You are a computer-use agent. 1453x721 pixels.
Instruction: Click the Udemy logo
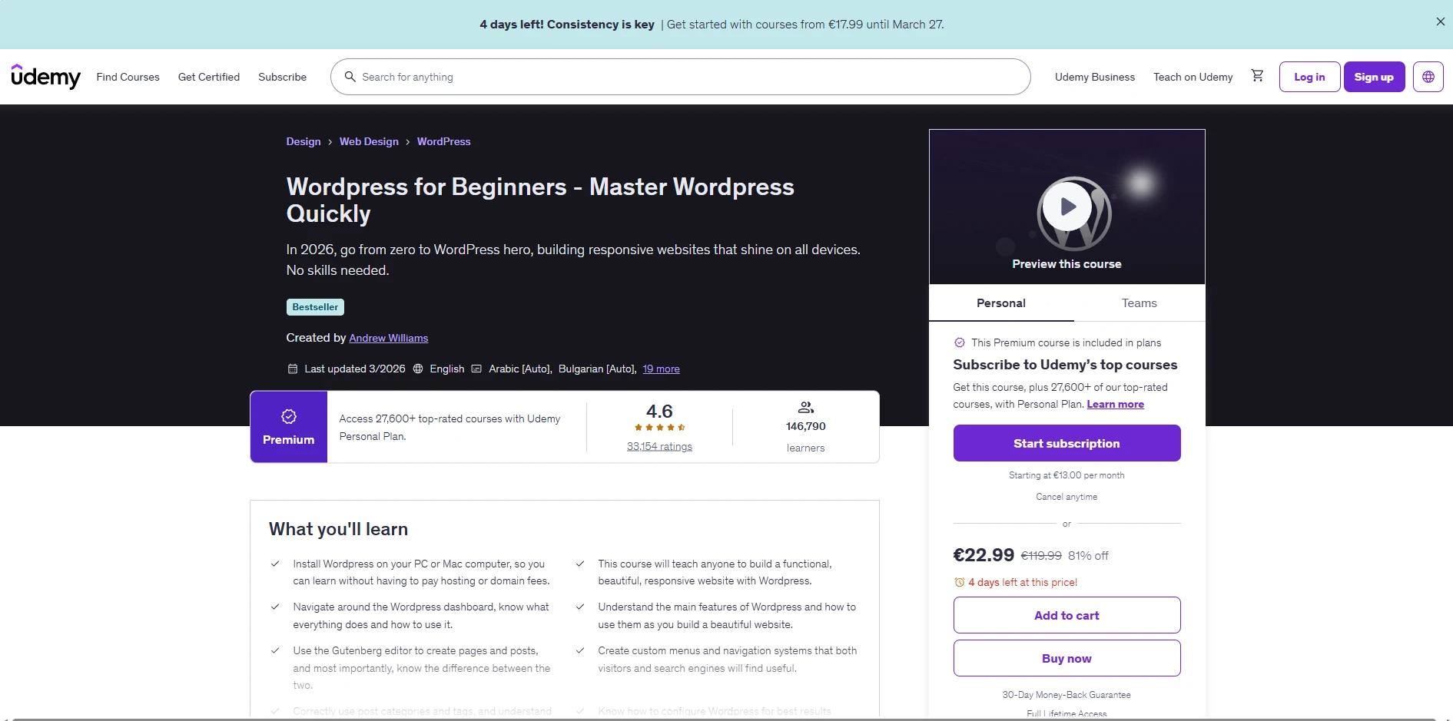pyautogui.click(x=46, y=77)
